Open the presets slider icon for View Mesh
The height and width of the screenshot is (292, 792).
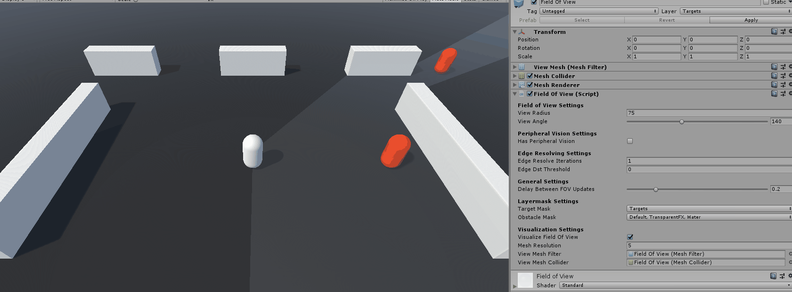click(783, 67)
